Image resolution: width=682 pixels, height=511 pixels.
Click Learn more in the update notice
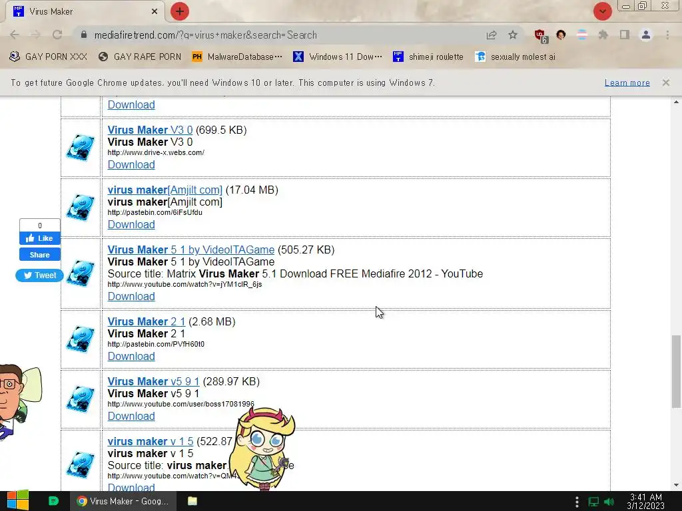pyautogui.click(x=627, y=83)
